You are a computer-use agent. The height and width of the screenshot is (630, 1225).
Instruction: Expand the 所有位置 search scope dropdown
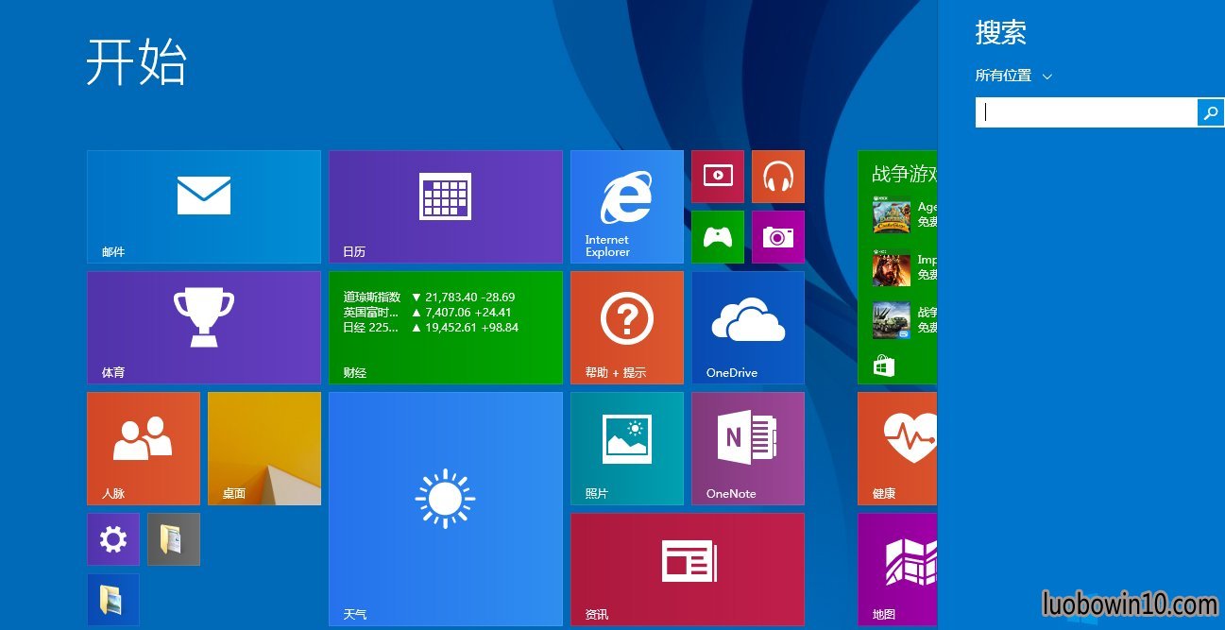[x=1013, y=76]
